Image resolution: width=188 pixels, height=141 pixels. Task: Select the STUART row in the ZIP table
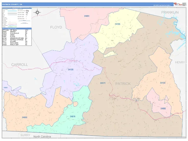17,41
